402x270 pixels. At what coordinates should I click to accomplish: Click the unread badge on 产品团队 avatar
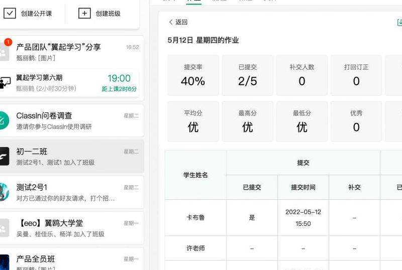tap(8, 42)
